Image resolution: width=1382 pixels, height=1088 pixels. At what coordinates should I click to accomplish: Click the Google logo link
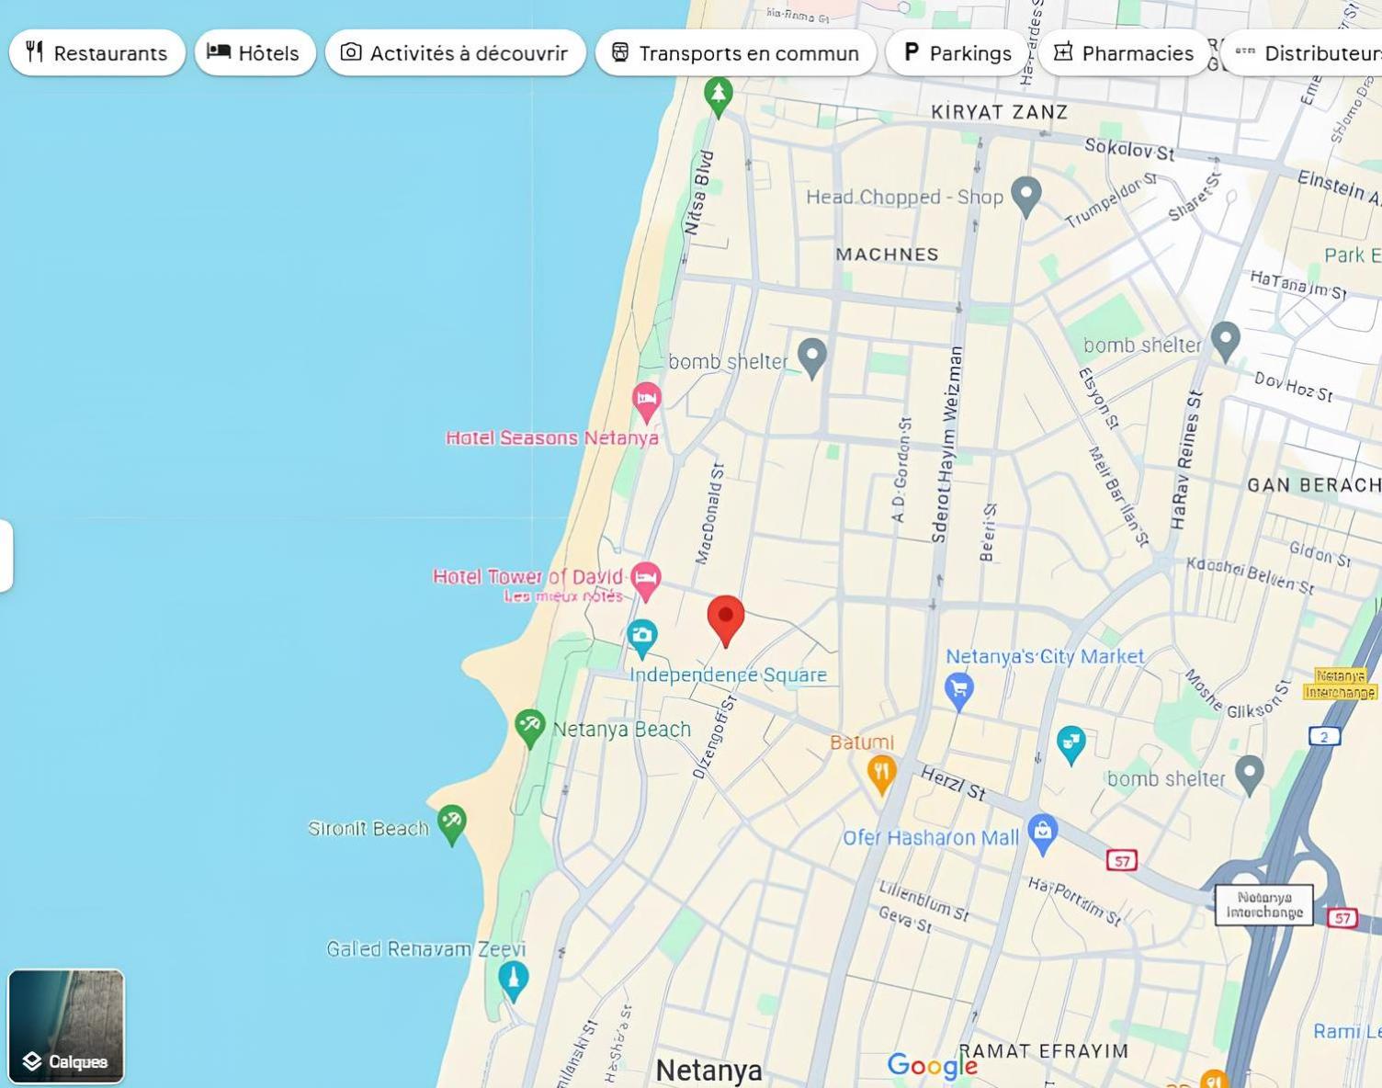(x=932, y=1066)
